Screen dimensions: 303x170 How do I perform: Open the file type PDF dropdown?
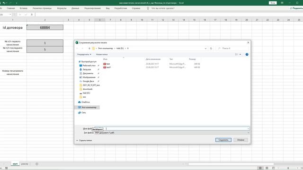(x=172, y=133)
